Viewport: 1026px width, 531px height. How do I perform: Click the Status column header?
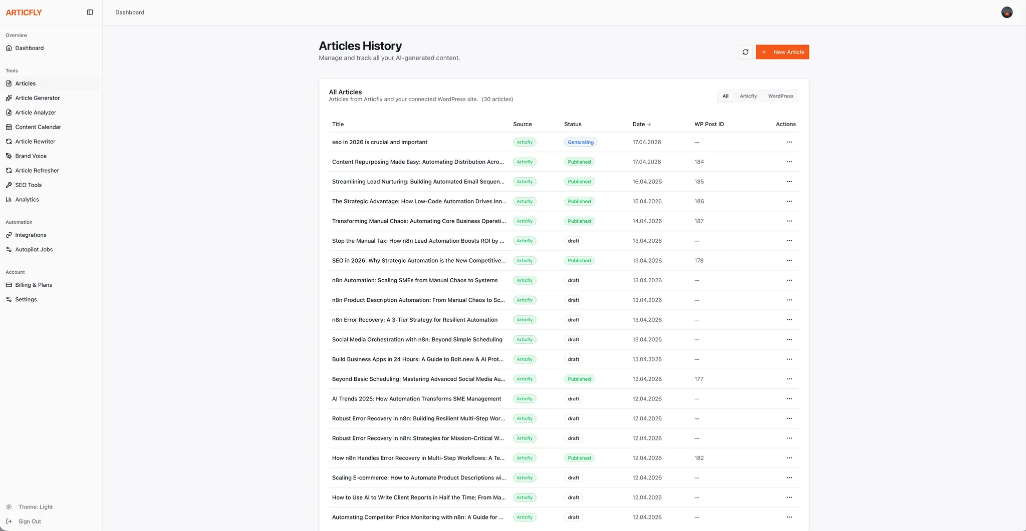coord(573,124)
